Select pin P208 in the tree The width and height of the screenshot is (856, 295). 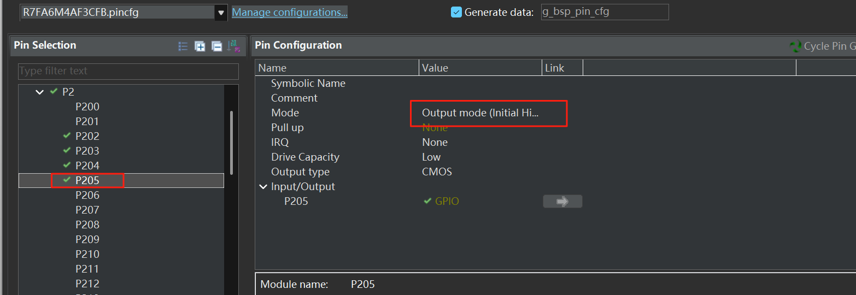click(87, 225)
